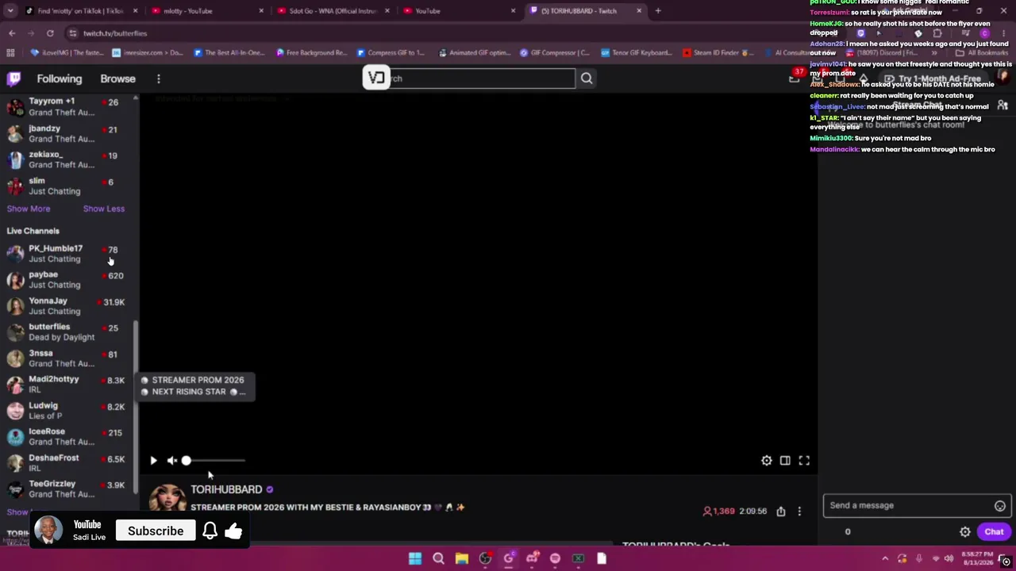Open butterflies Dead by Daylight stream
Viewport: 1016px width, 571px height.
(63, 331)
